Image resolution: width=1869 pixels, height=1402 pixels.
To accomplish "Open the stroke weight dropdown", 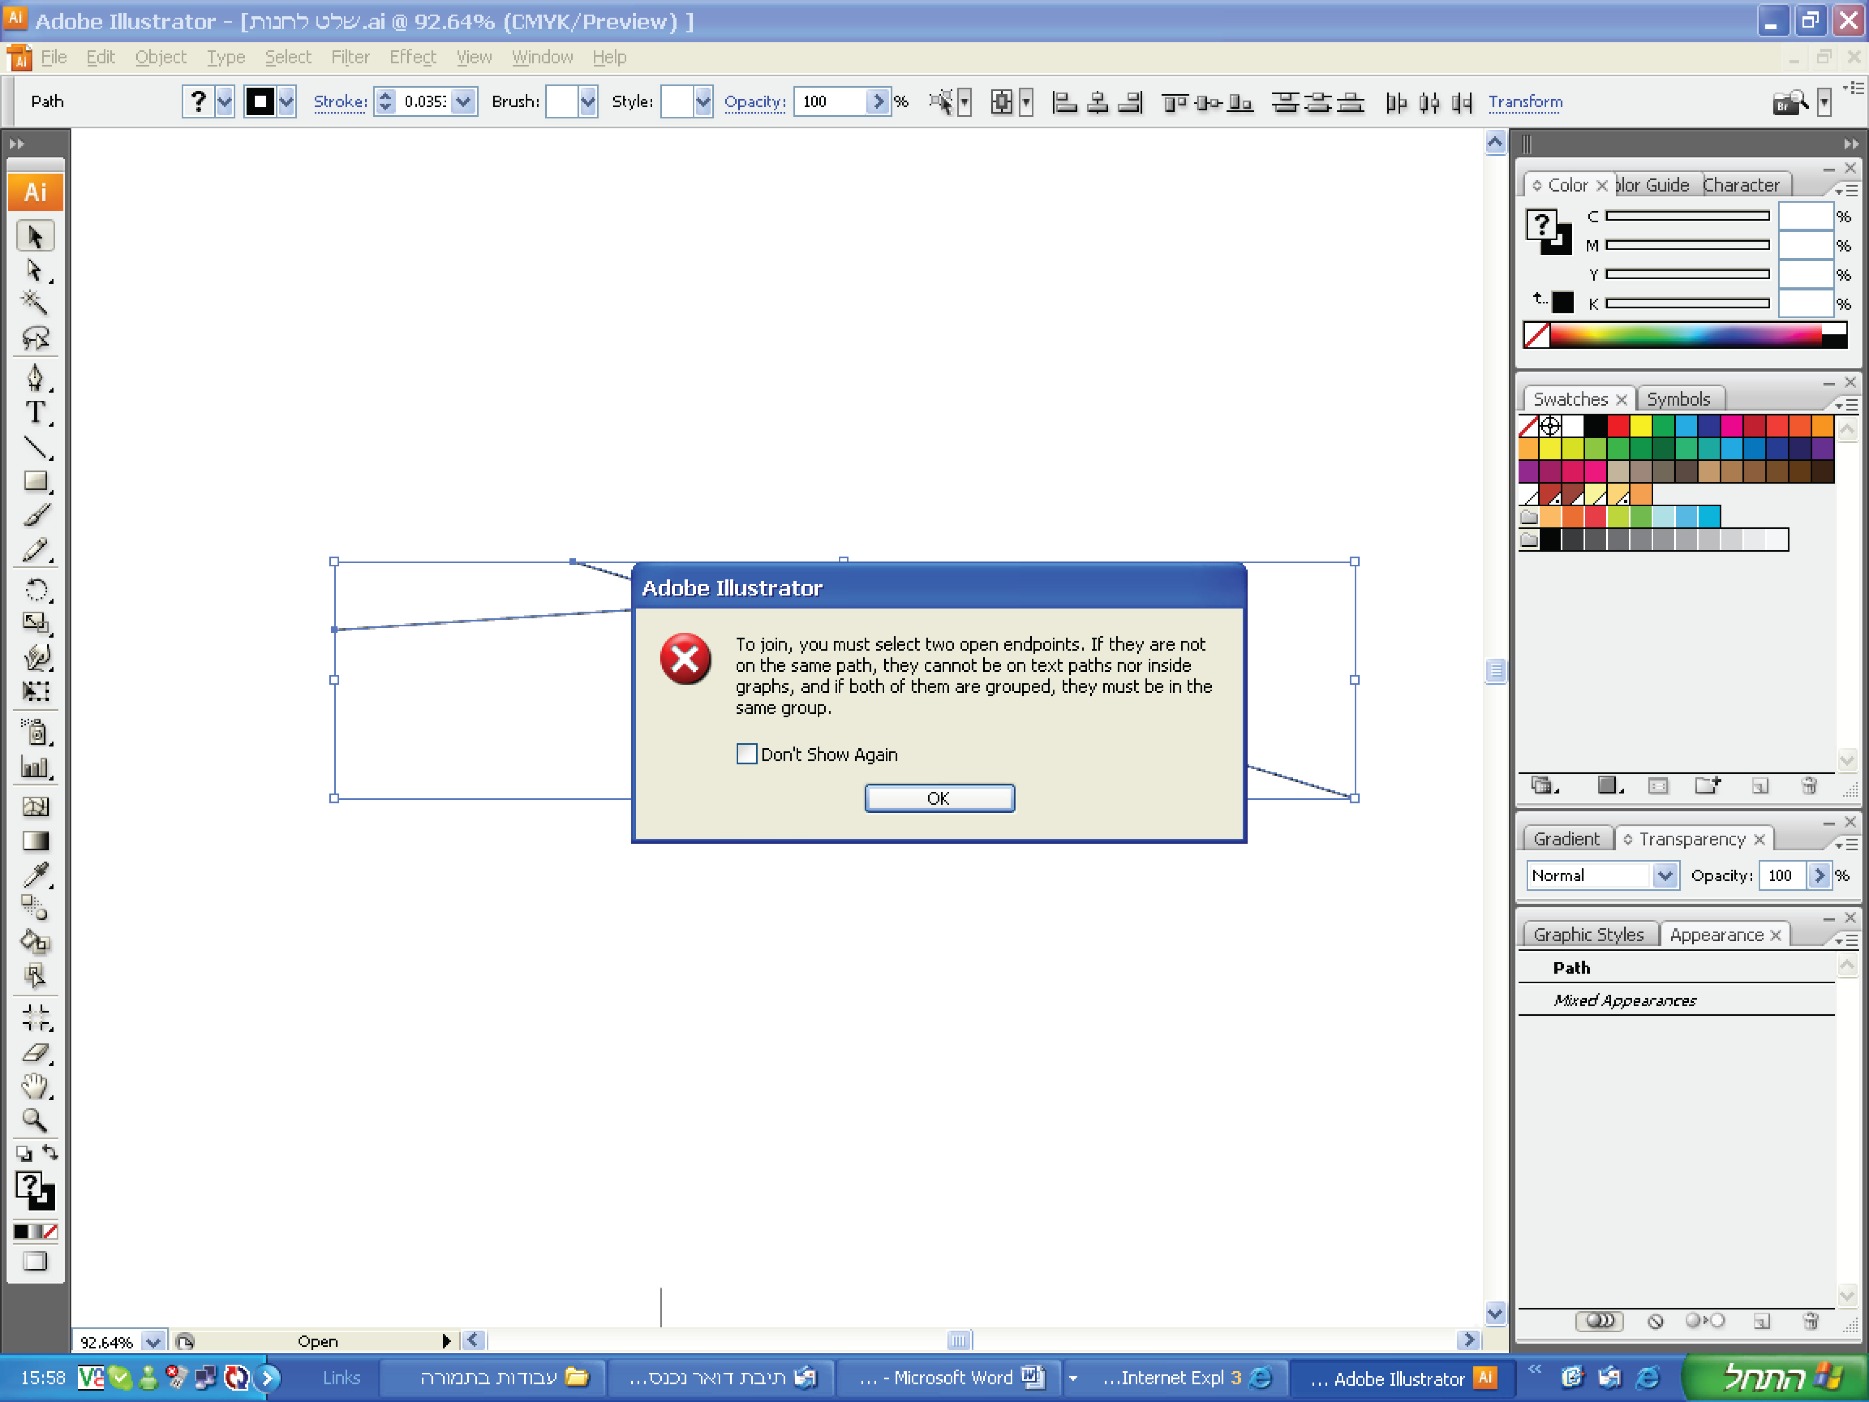I will pos(464,101).
